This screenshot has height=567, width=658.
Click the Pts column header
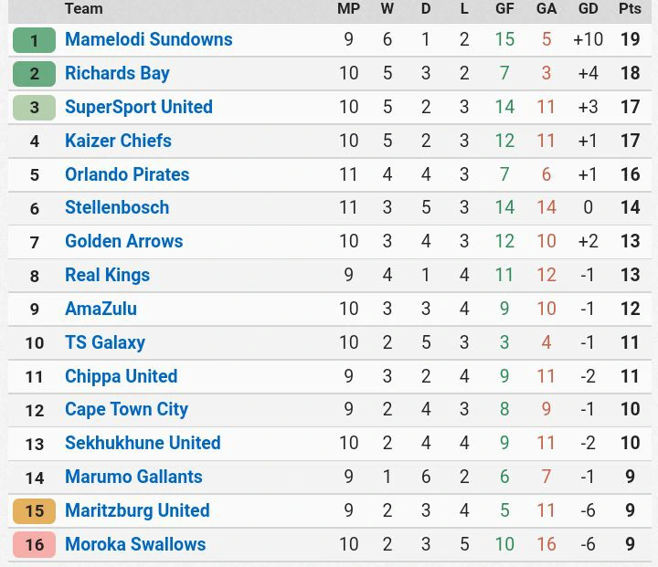(630, 8)
